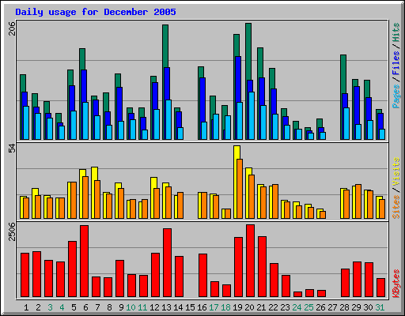Click day 13 on the x-axis
405x316 pixels.
pos(166,307)
